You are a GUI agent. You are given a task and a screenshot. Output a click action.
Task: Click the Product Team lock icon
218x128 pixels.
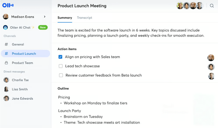point(6,63)
